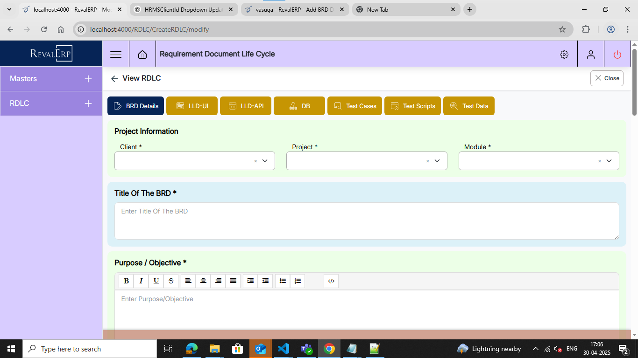Click the Title Of The BRD field
The height and width of the screenshot is (358, 638).
point(366,220)
